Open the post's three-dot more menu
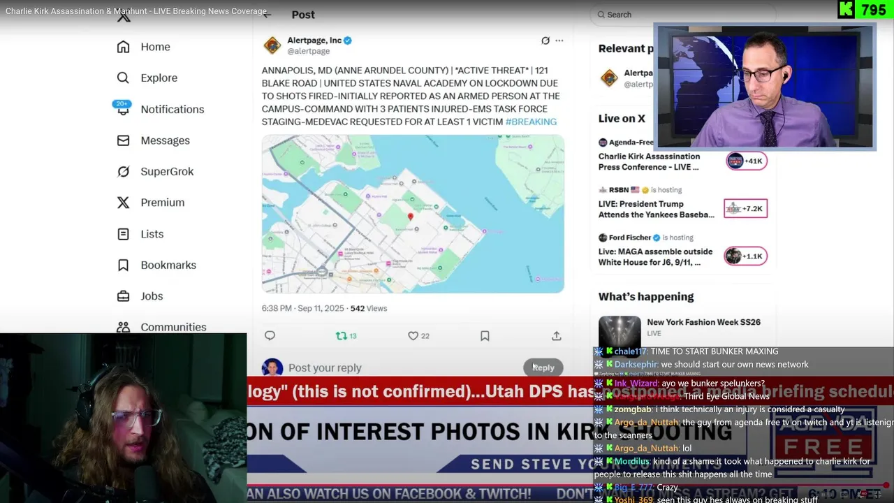This screenshot has width=894, height=503. coord(559,41)
